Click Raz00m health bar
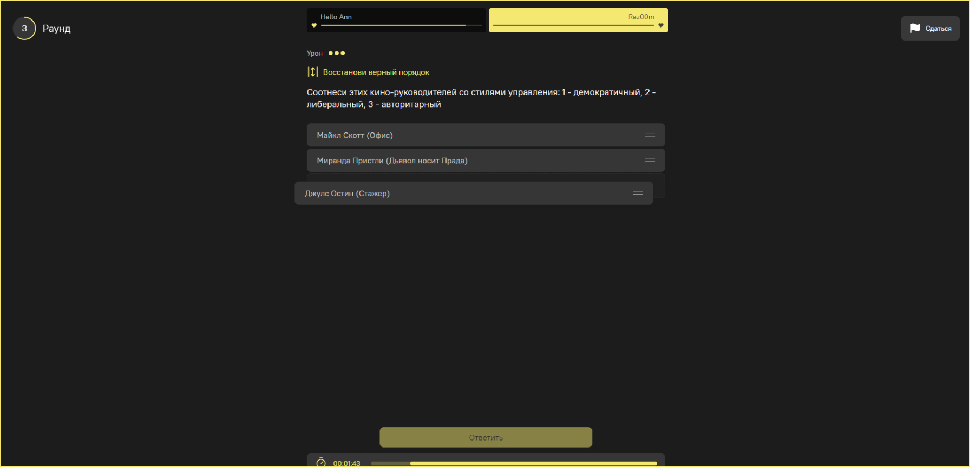Image resolution: width=970 pixels, height=467 pixels. pos(574,25)
